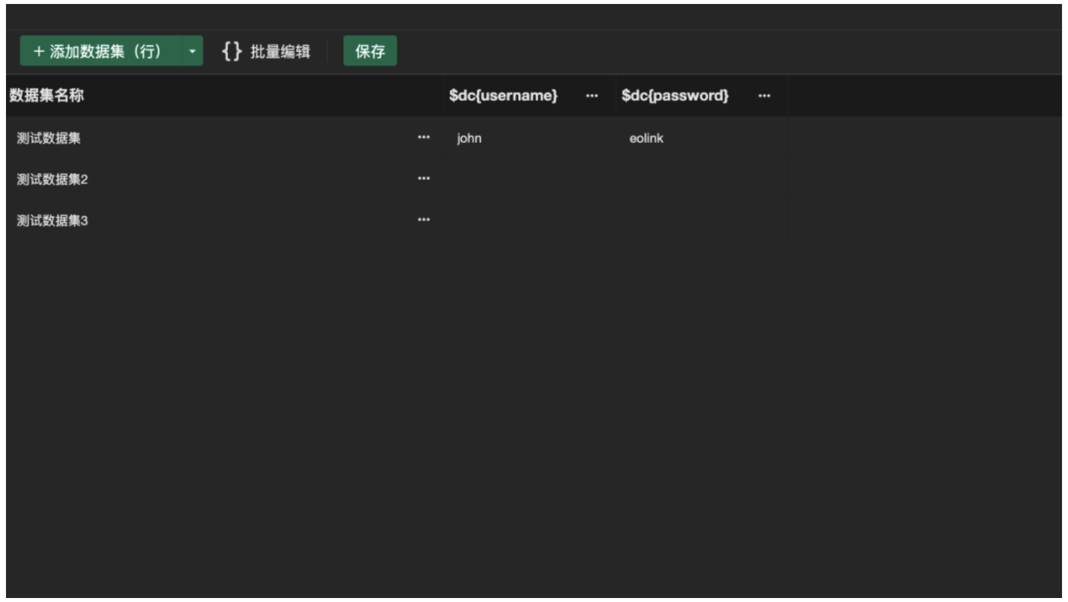Select the 测试数据集3 row name
The image size is (1068, 602).
53,221
